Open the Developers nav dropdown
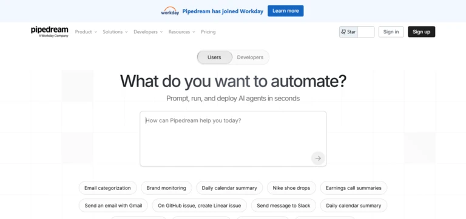The width and height of the screenshot is (466, 219). click(148, 31)
